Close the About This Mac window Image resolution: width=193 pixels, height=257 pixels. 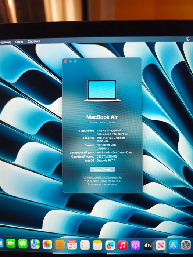66,61
